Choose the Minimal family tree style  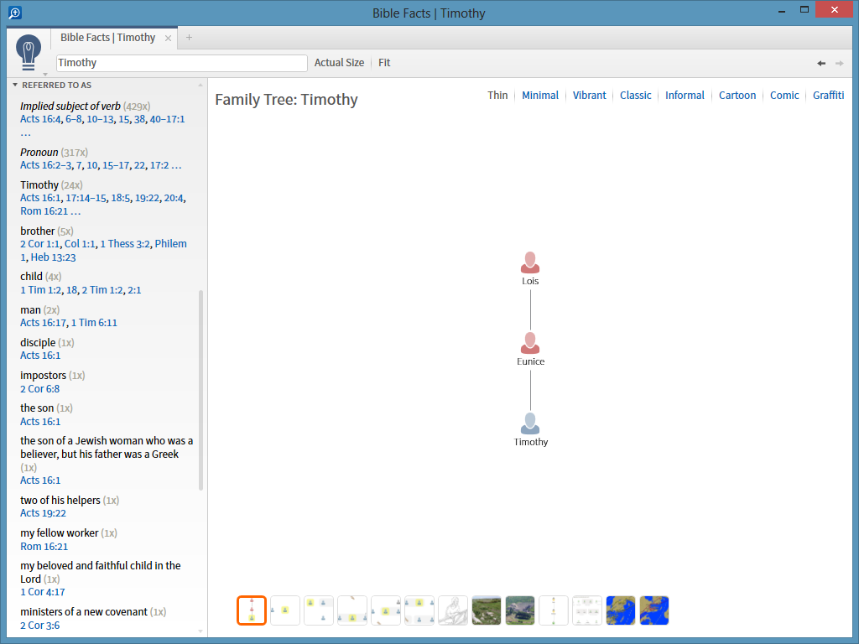[x=540, y=96]
